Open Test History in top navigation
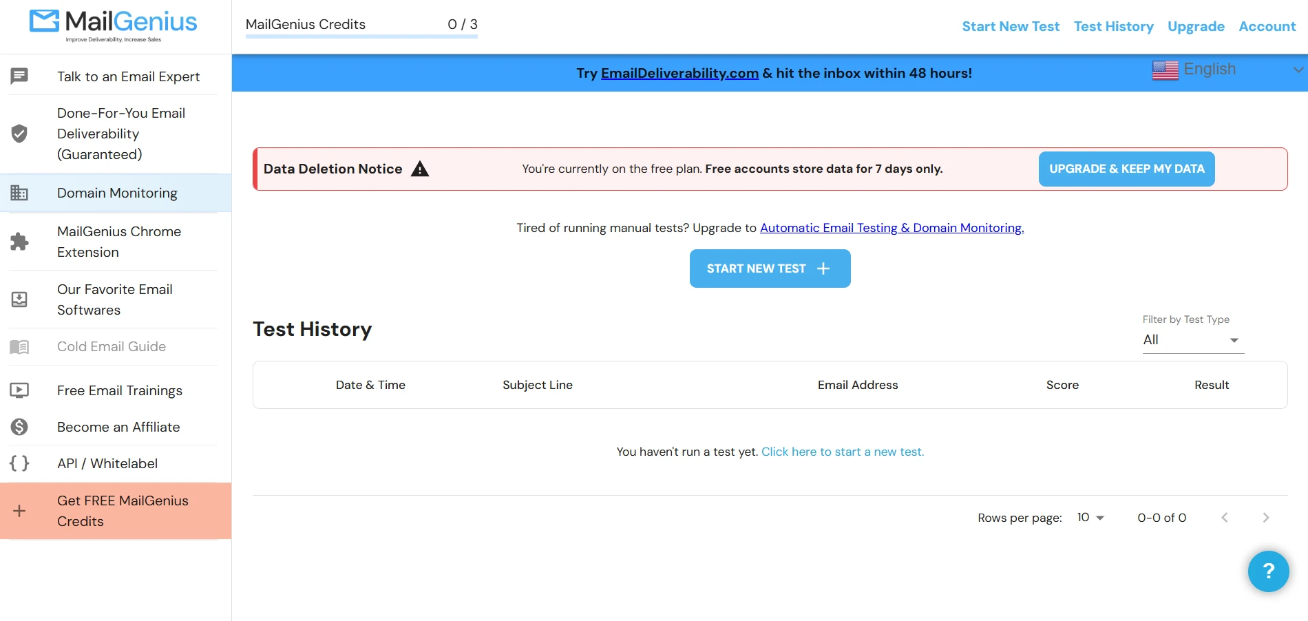 [x=1113, y=26]
